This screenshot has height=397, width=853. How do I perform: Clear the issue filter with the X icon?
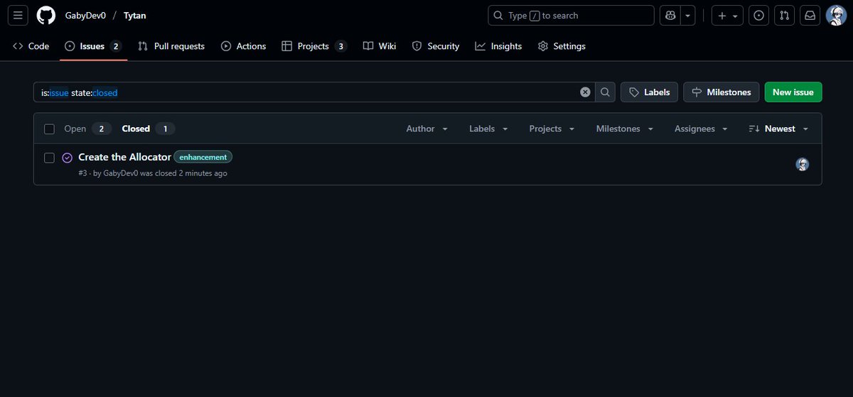[585, 92]
